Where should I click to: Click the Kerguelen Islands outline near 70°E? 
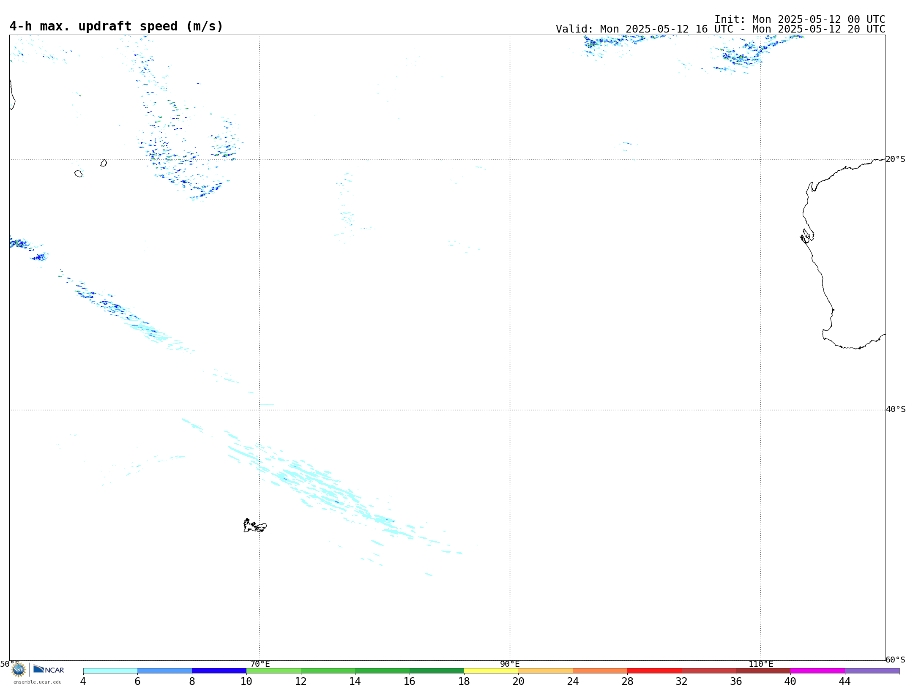pyautogui.click(x=255, y=526)
